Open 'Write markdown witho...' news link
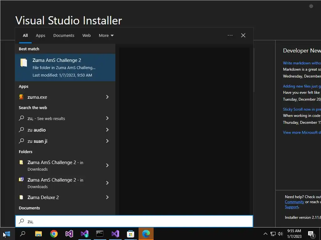This screenshot has height=240, width=321. click(x=302, y=63)
